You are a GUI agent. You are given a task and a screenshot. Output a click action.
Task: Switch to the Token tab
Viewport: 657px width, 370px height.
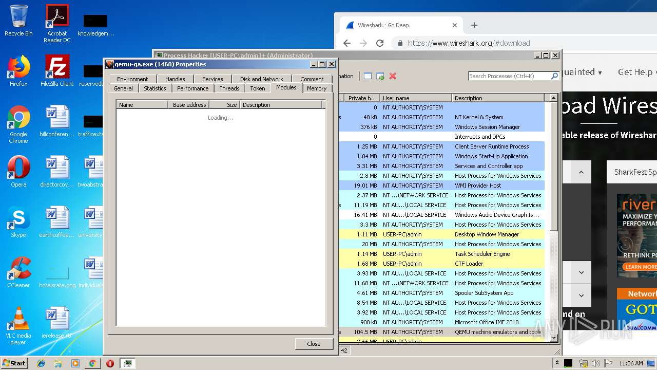258,88
